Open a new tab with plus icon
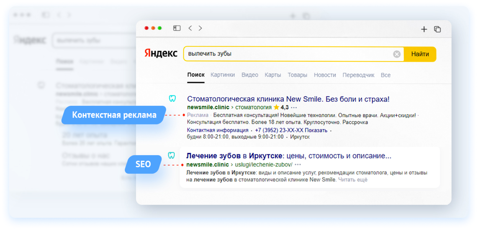Viewport: 478px width, 230px height. [x=424, y=29]
